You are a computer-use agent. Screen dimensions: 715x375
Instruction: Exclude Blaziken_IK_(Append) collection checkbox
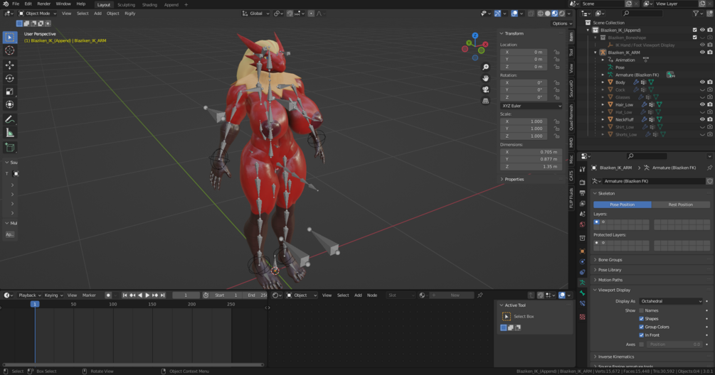[x=694, y=30]
